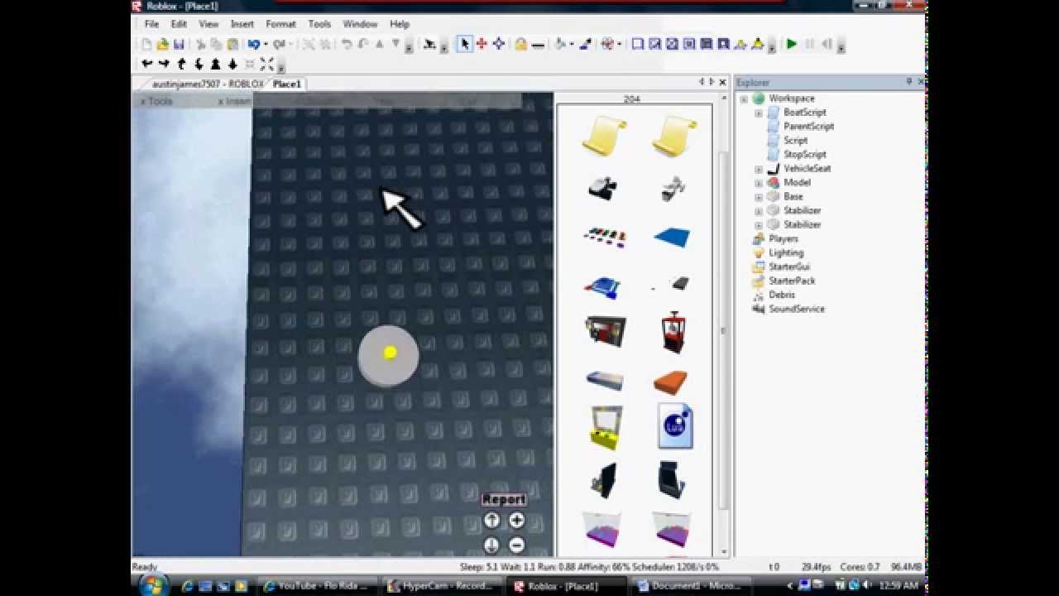Image resolution: width=1059 pixels, height=596 pixels.
Task: Expand the Model node
Action: click(759, 183)
